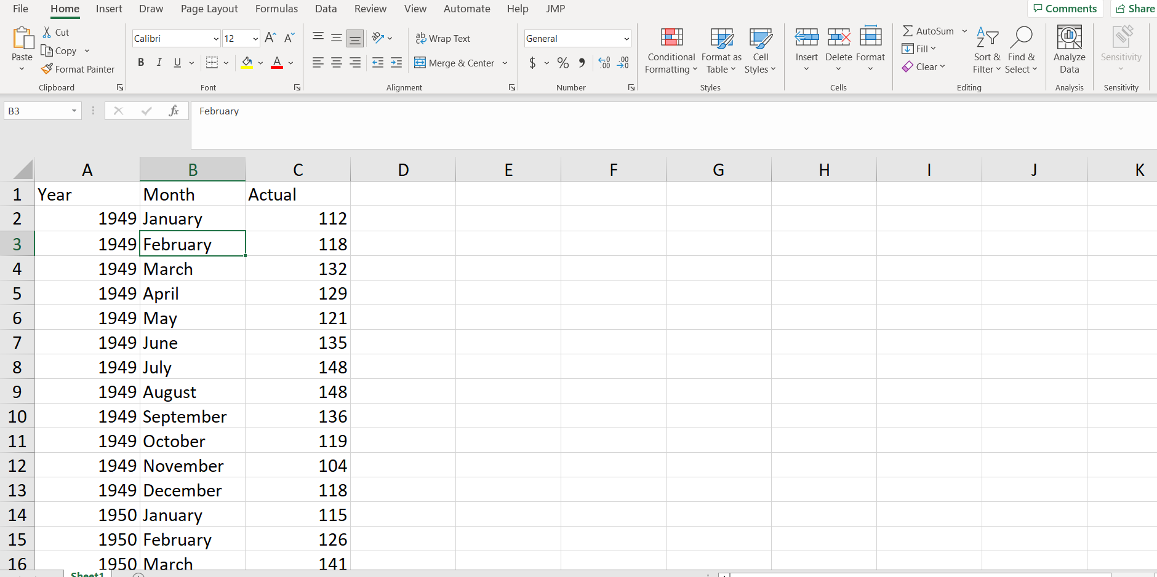Apply underline formatting
1157x577 pixels.
click(177, 62)
